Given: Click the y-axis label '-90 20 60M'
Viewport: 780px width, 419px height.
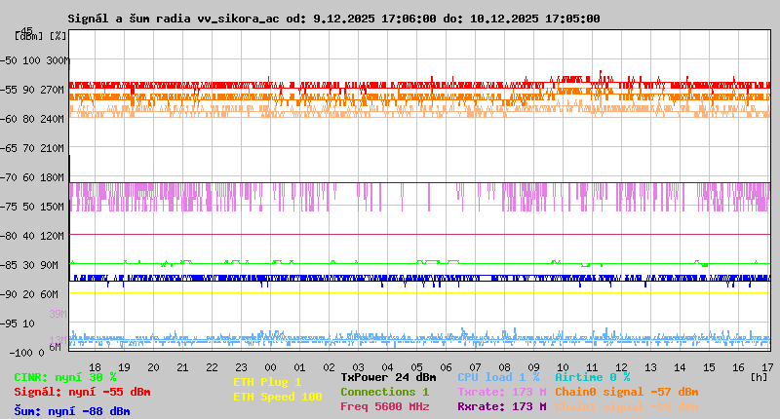Looking at the screenshot, I should tap(29, 294).
